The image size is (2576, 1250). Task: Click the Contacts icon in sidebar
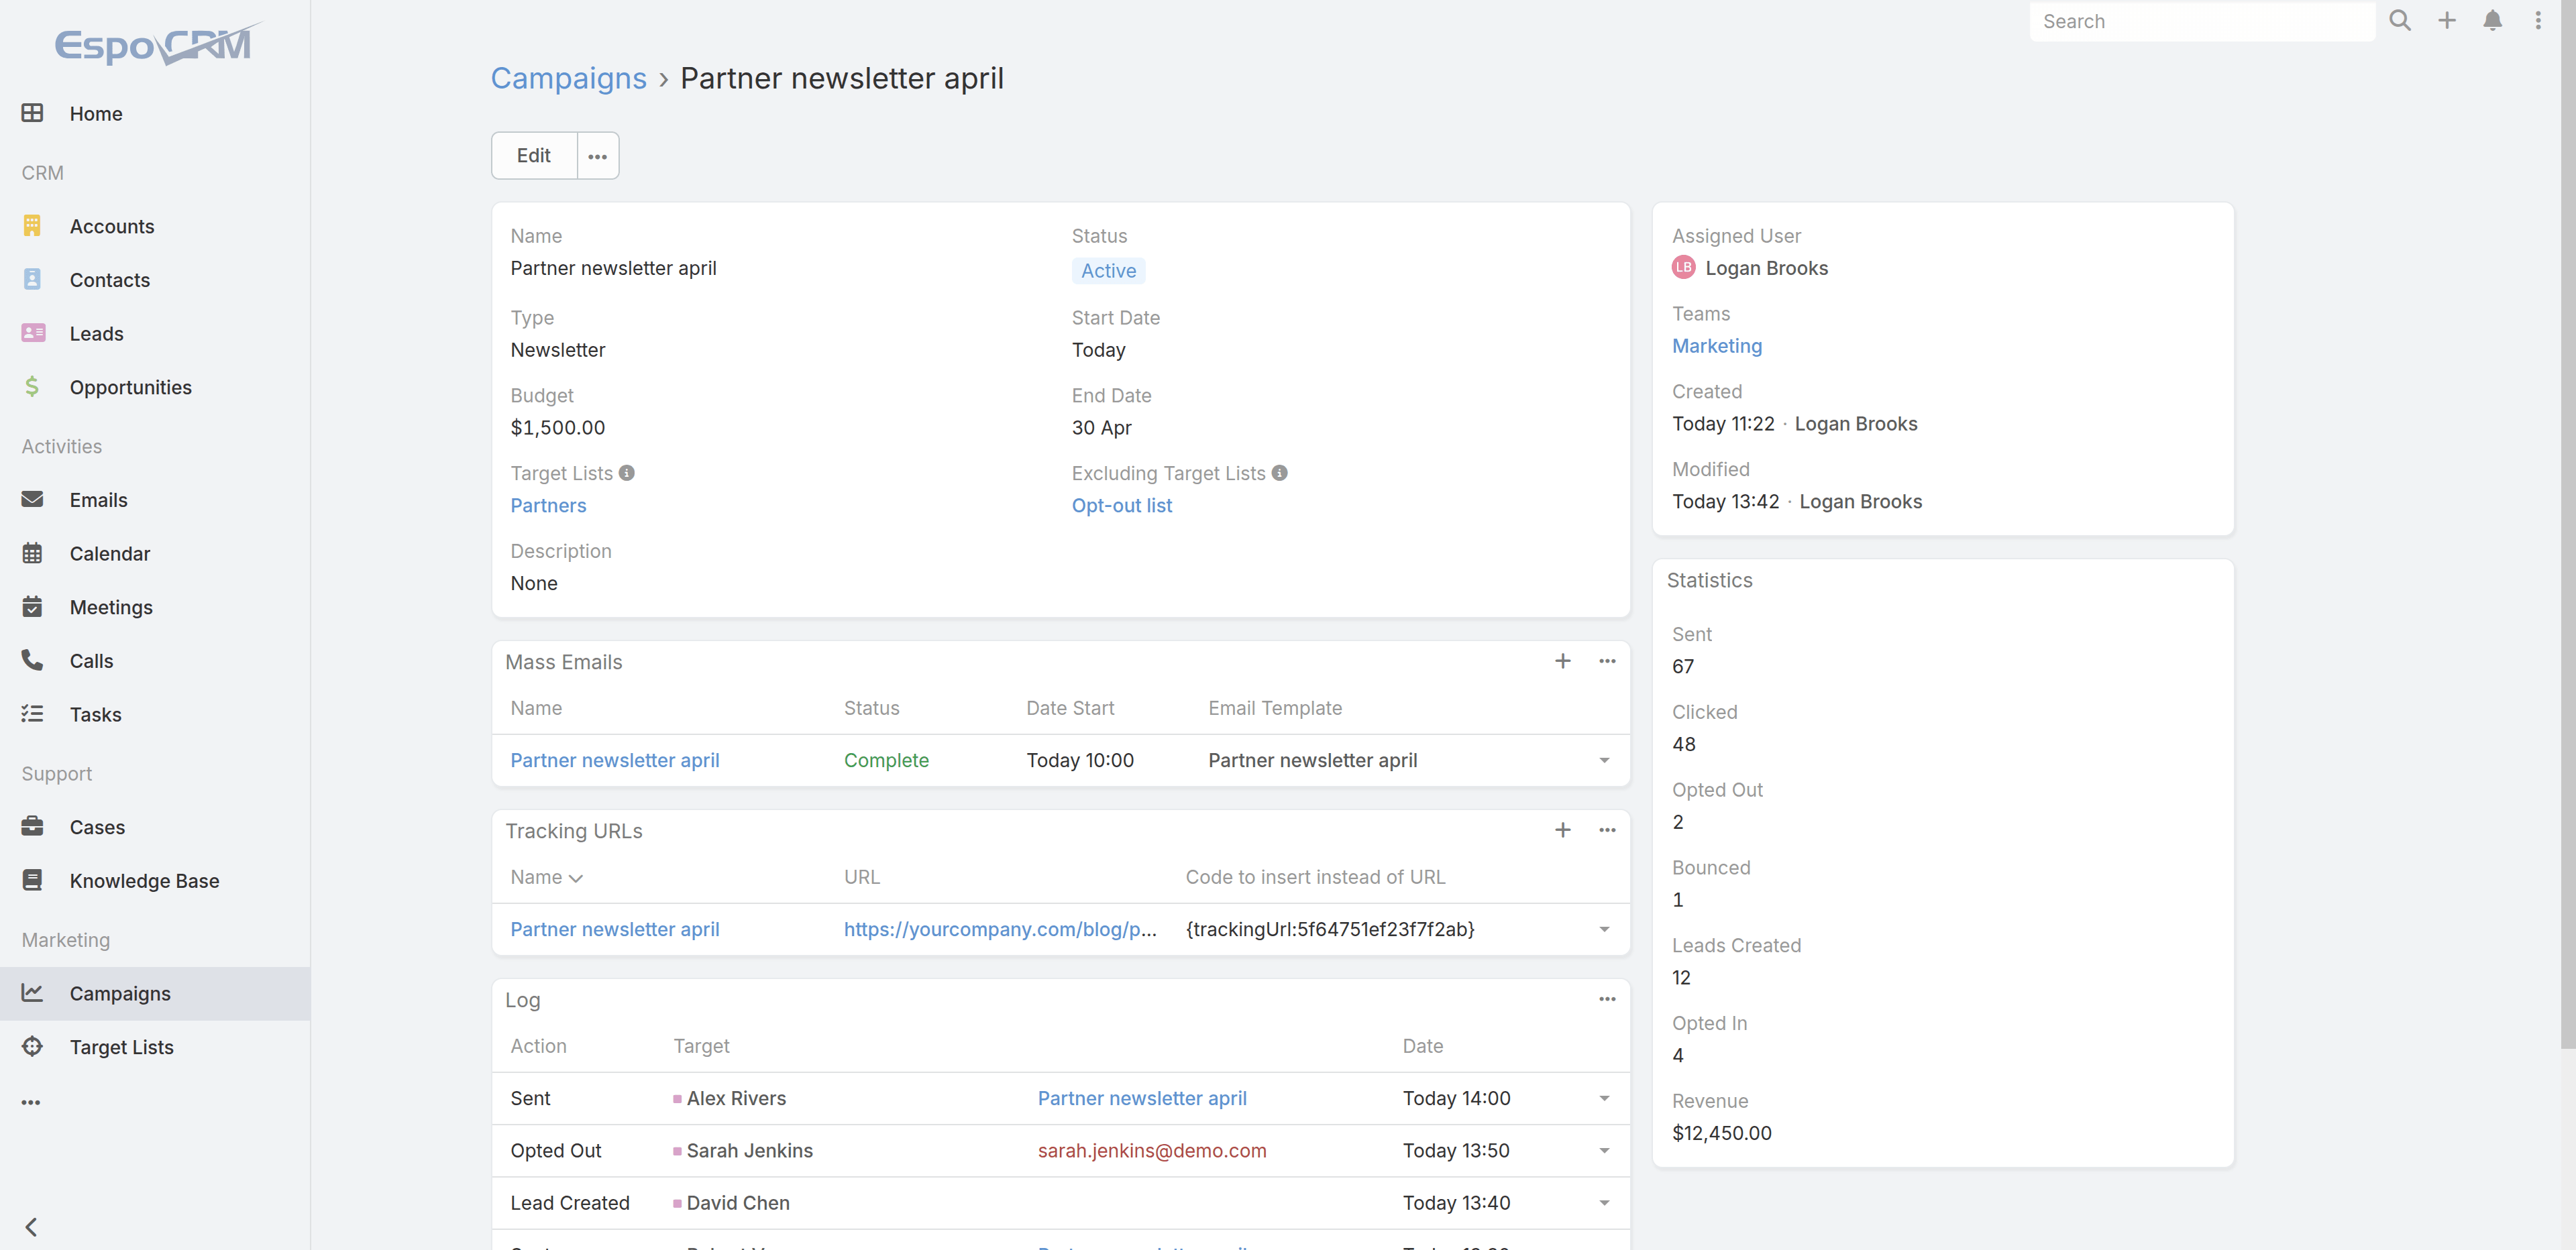(32, 279)
